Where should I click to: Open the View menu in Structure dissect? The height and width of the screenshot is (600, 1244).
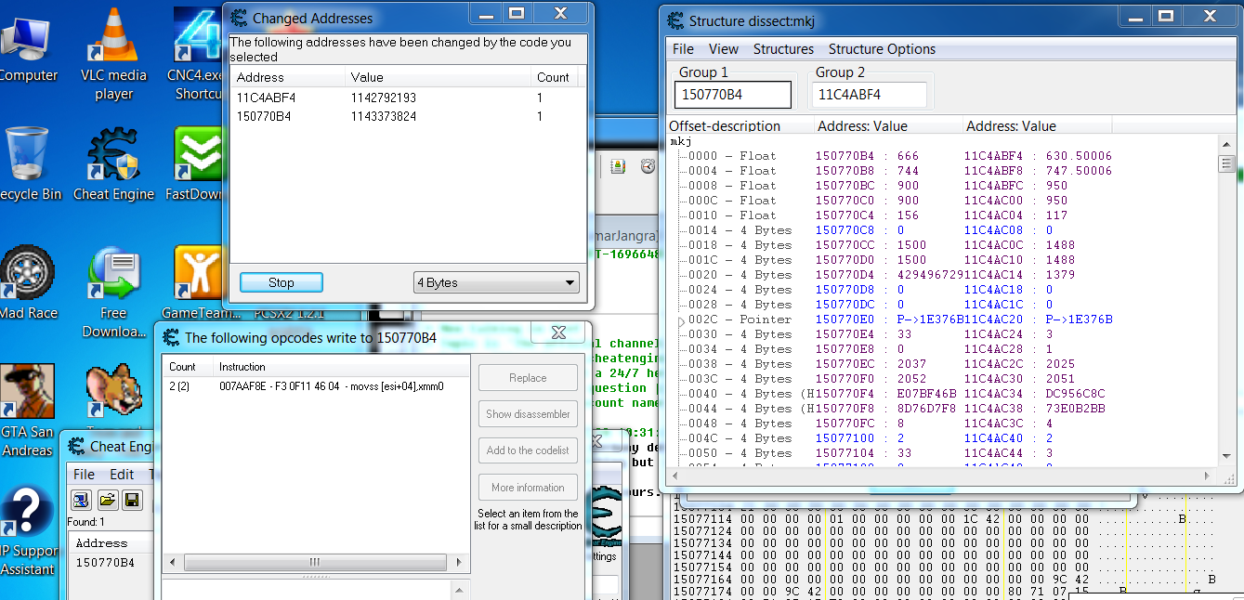tap(723, 49)
